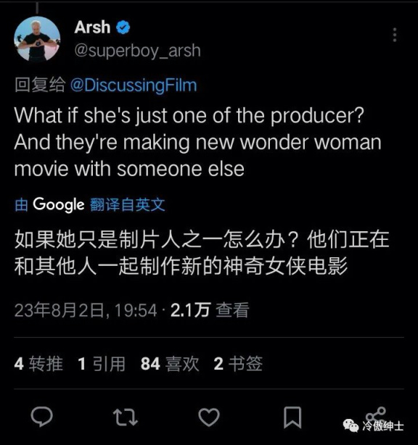Tap the retweet arrows icon

click(x=125, y=417)
